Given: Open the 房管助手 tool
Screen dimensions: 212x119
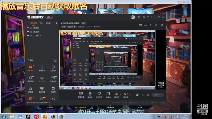Looking at the screenshot, I should coord(42,68).
